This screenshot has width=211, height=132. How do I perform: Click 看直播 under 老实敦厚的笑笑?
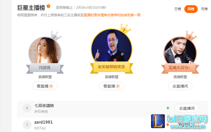pos(111,86)
